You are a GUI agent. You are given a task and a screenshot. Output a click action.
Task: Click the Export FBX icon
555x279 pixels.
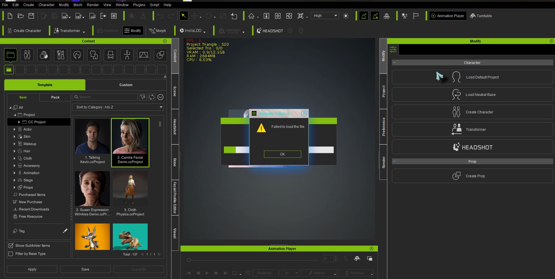(x=79, y=16)
